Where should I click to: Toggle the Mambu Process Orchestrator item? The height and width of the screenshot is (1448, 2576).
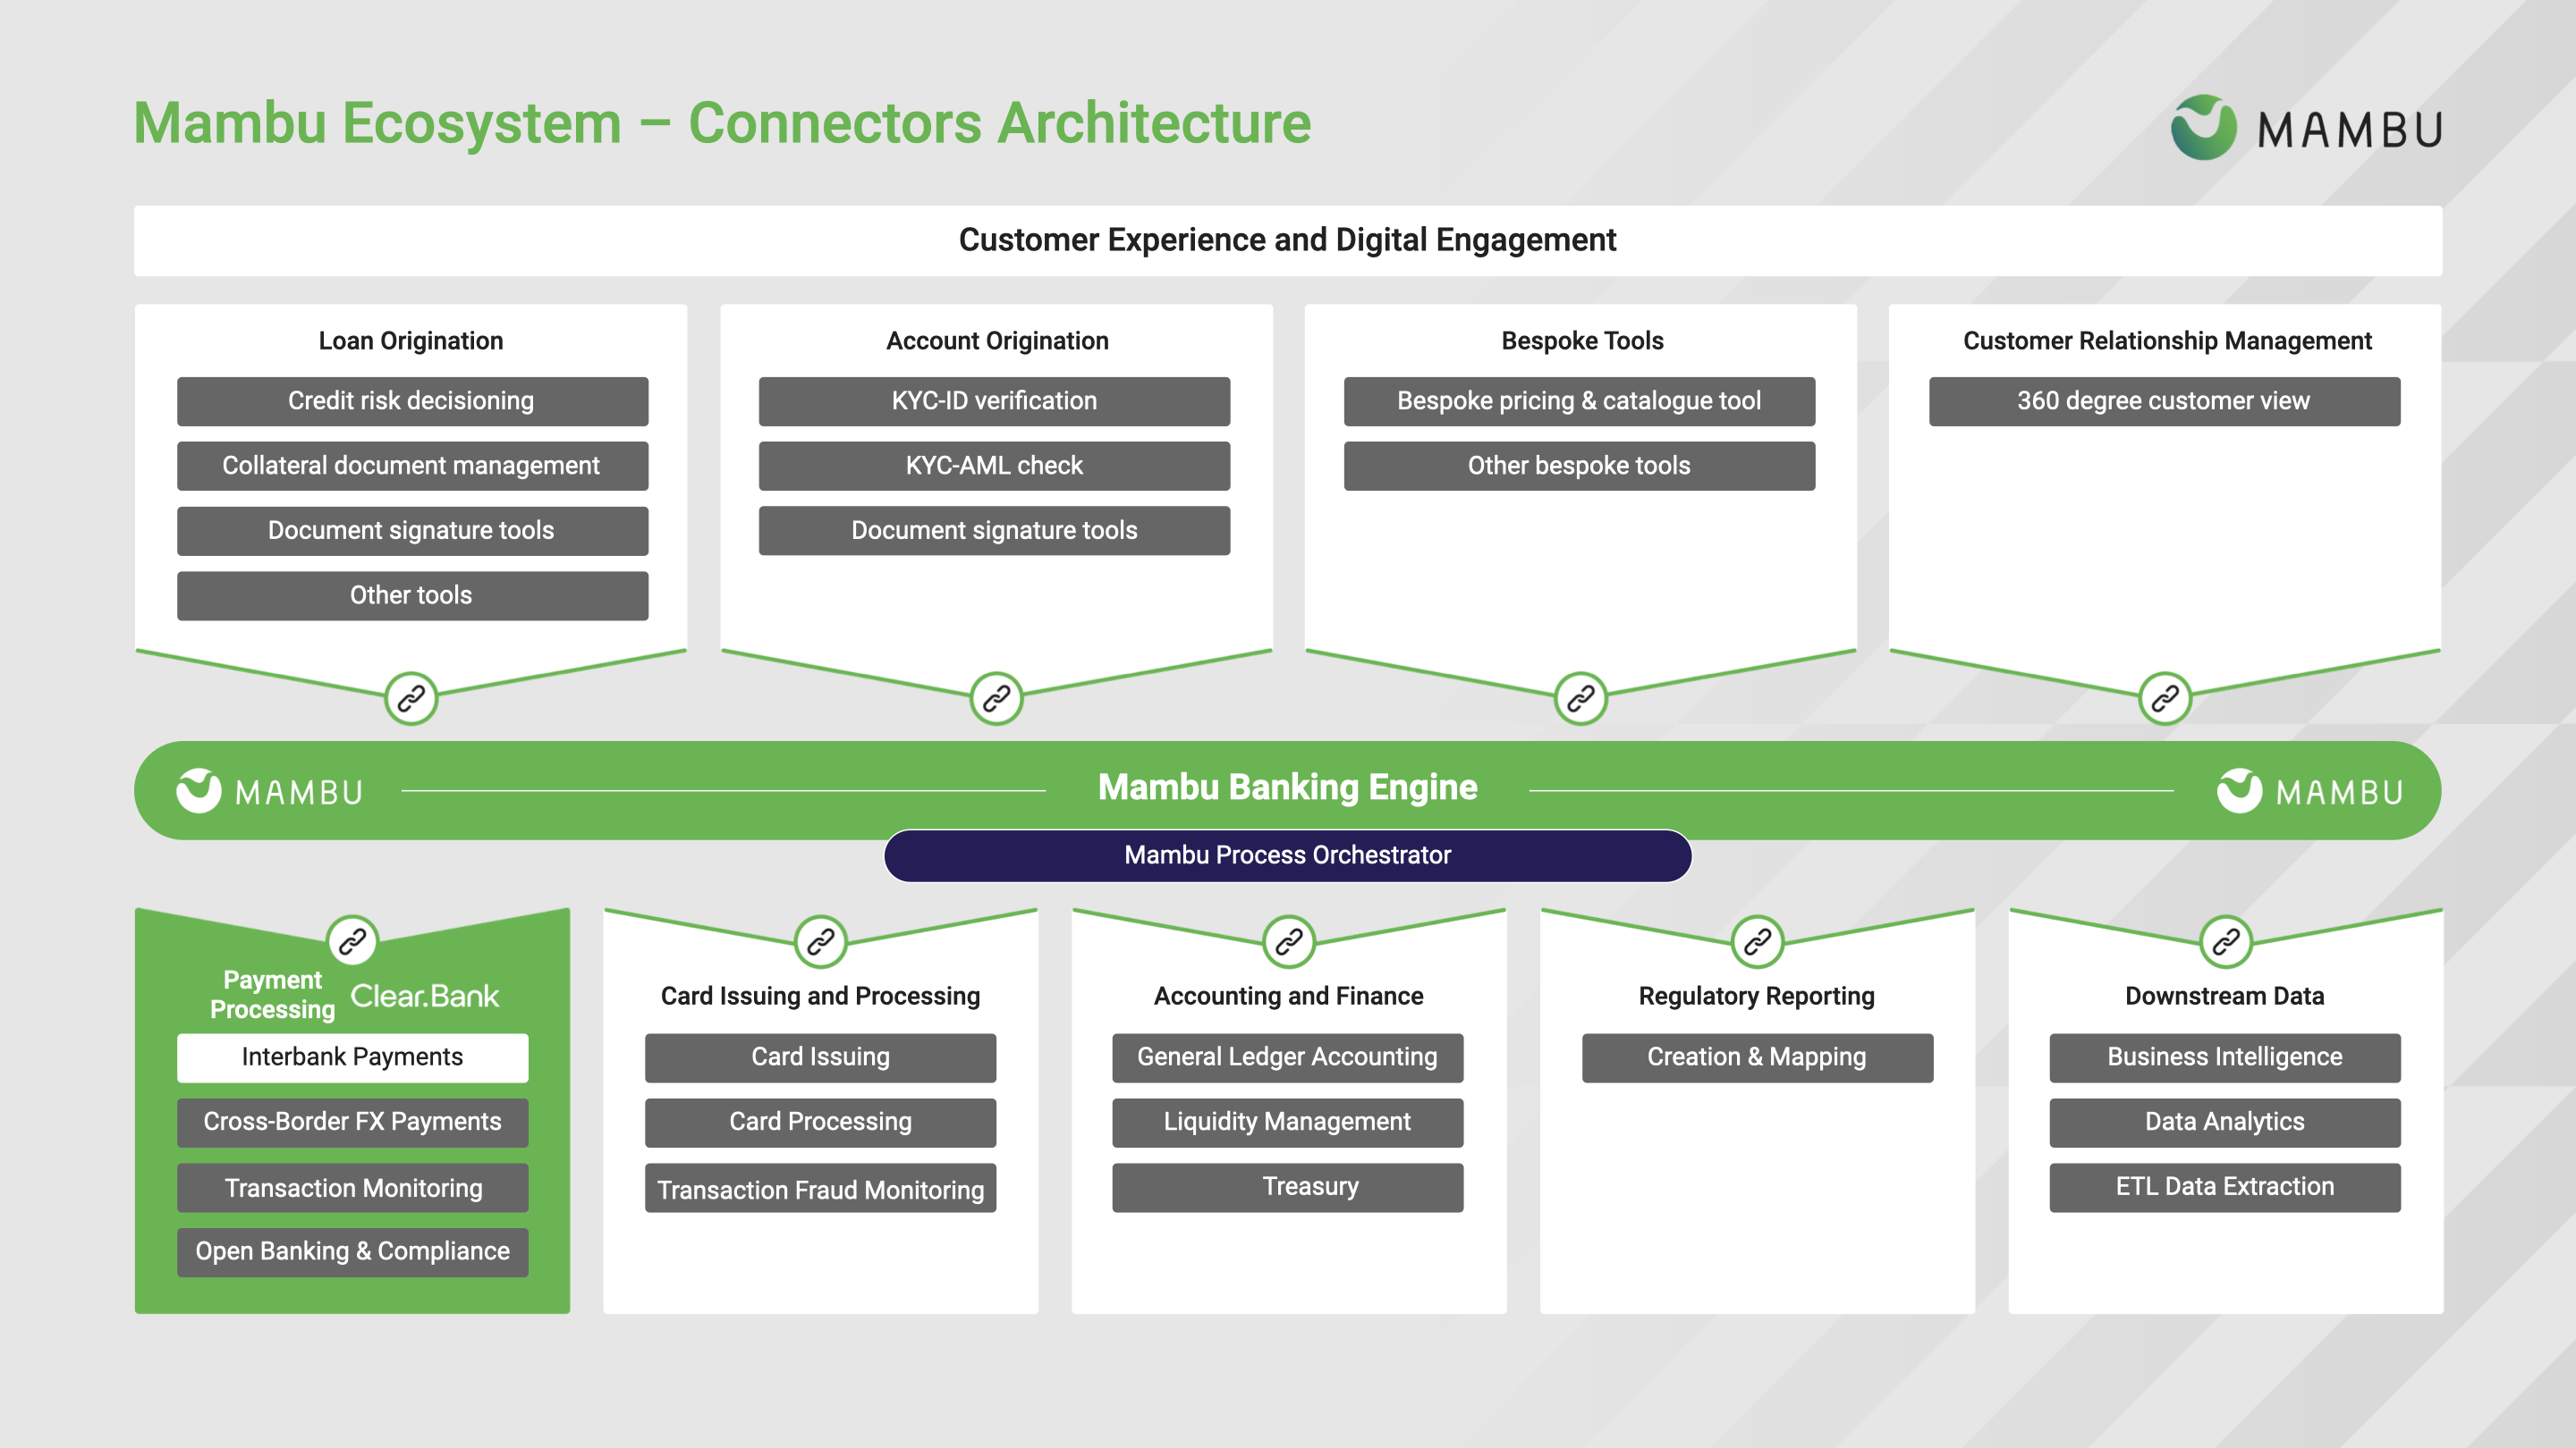(x=1286, y=854)
